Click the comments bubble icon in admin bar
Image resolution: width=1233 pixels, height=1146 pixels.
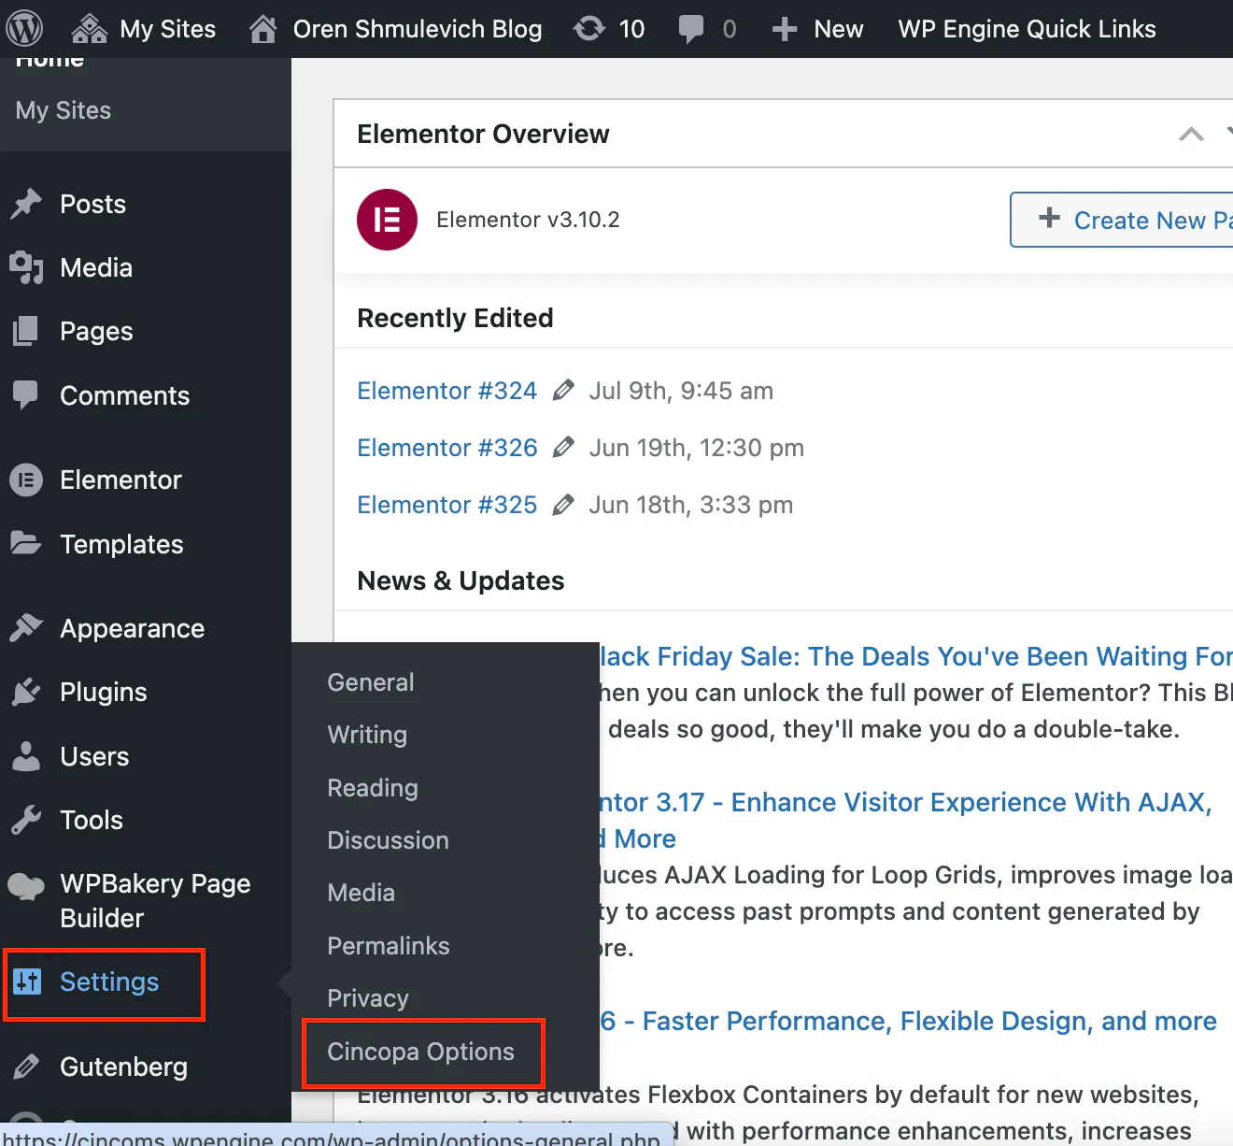(691, 30)
